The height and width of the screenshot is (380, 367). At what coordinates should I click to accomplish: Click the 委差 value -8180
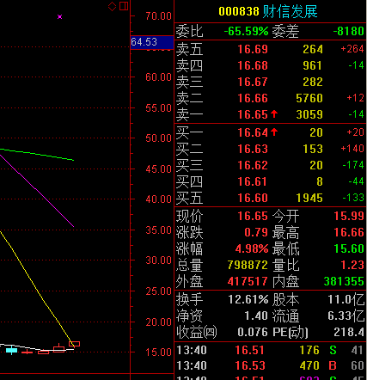tap(348, 31)
